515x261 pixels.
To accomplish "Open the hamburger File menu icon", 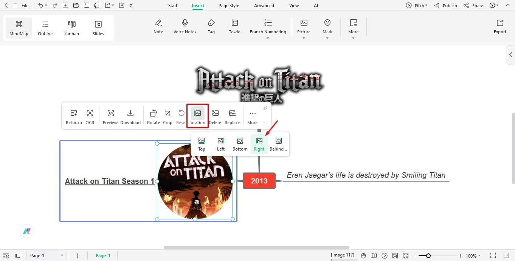I will (15, 5).
